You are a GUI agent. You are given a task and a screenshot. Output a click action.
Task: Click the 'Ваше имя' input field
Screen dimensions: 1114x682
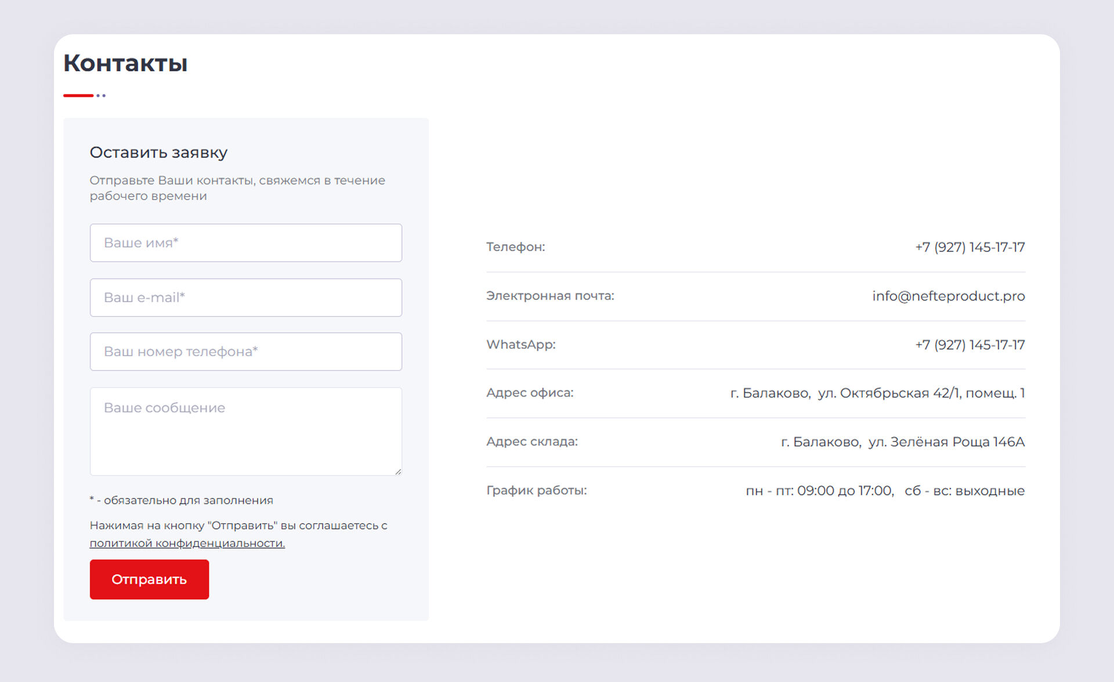pos(245,242)
